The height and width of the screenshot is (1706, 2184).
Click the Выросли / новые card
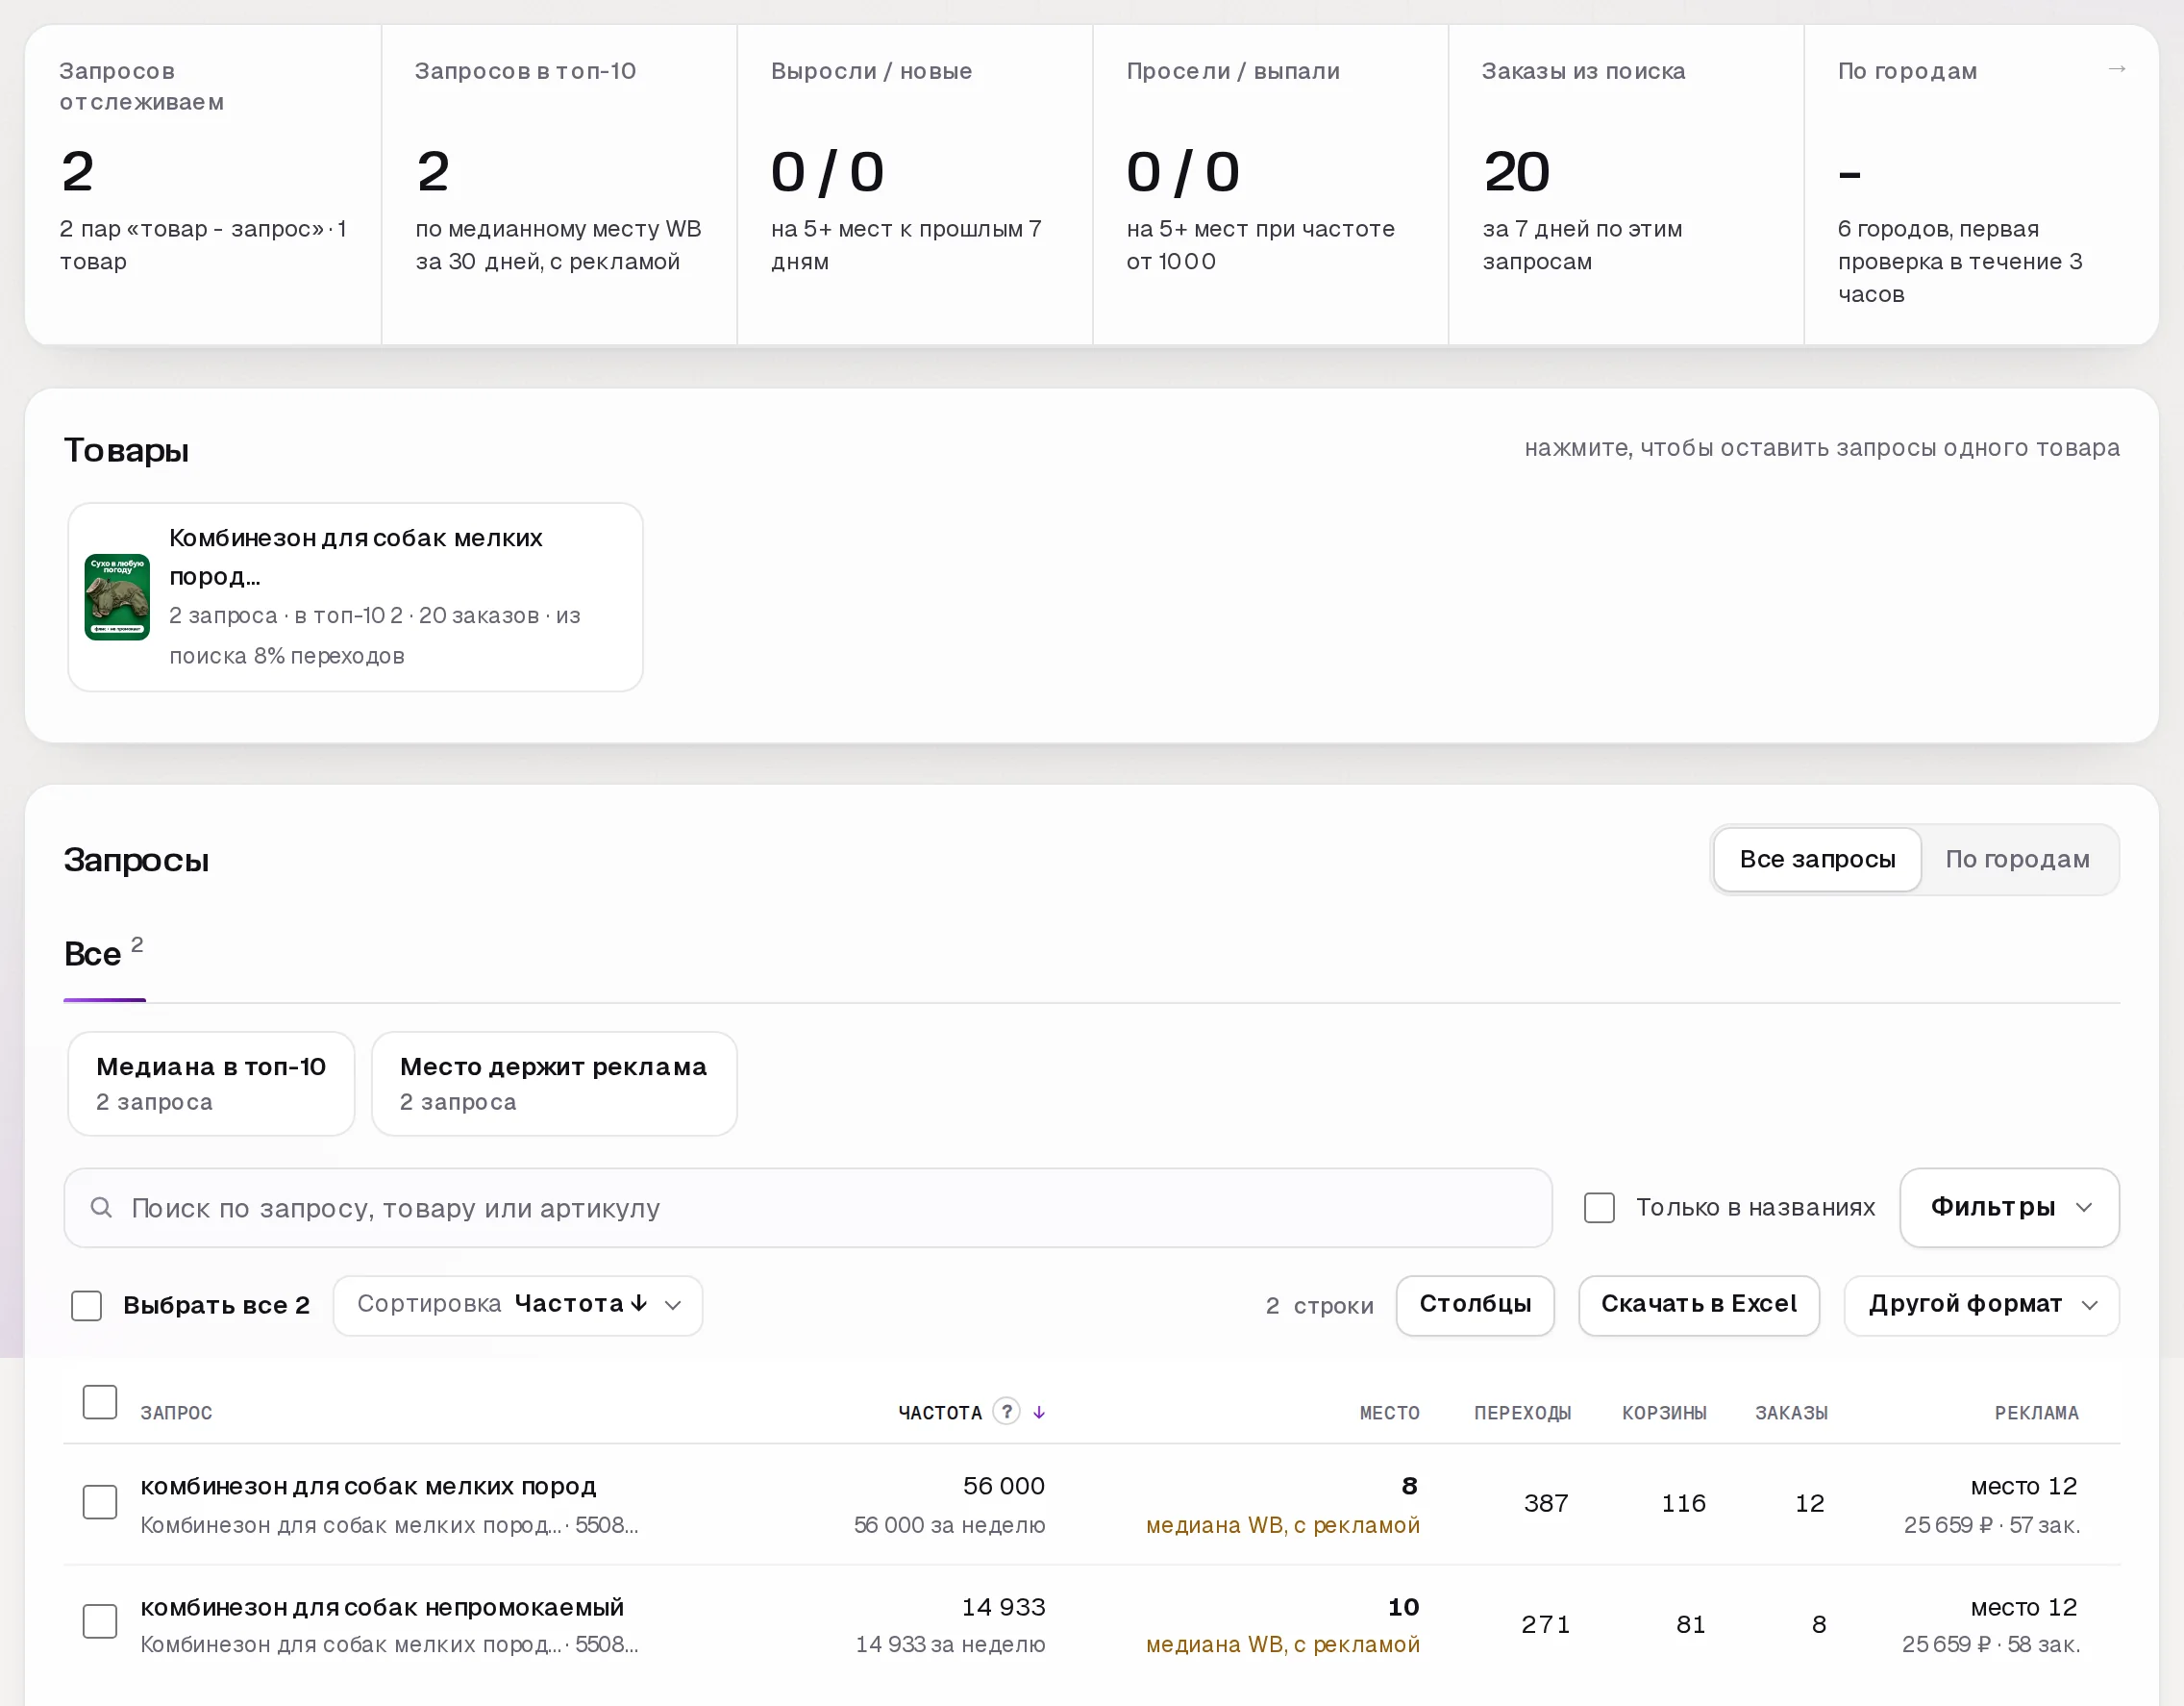915,185
